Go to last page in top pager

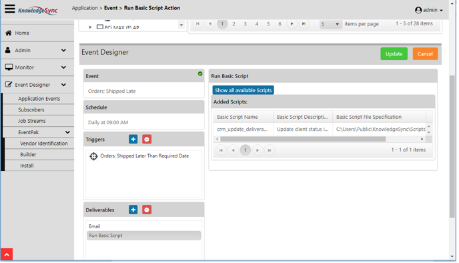(304, 24)
